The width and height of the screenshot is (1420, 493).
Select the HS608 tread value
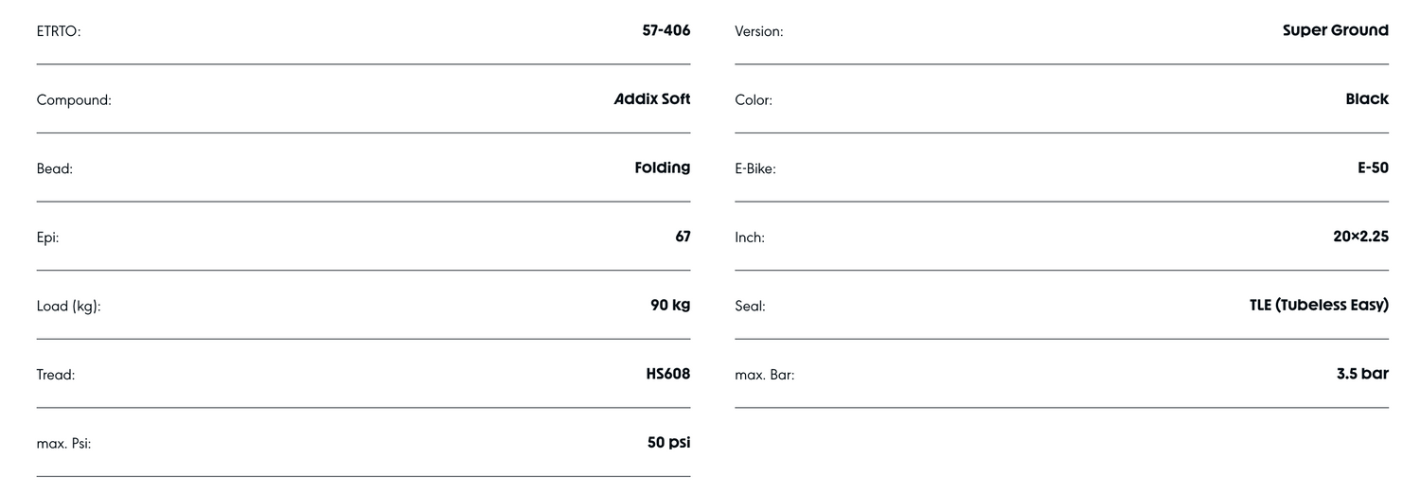[667, 374]
